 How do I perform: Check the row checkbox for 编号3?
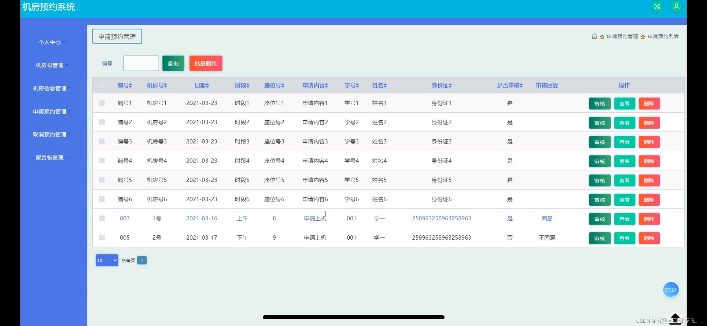tap(102, 142)
